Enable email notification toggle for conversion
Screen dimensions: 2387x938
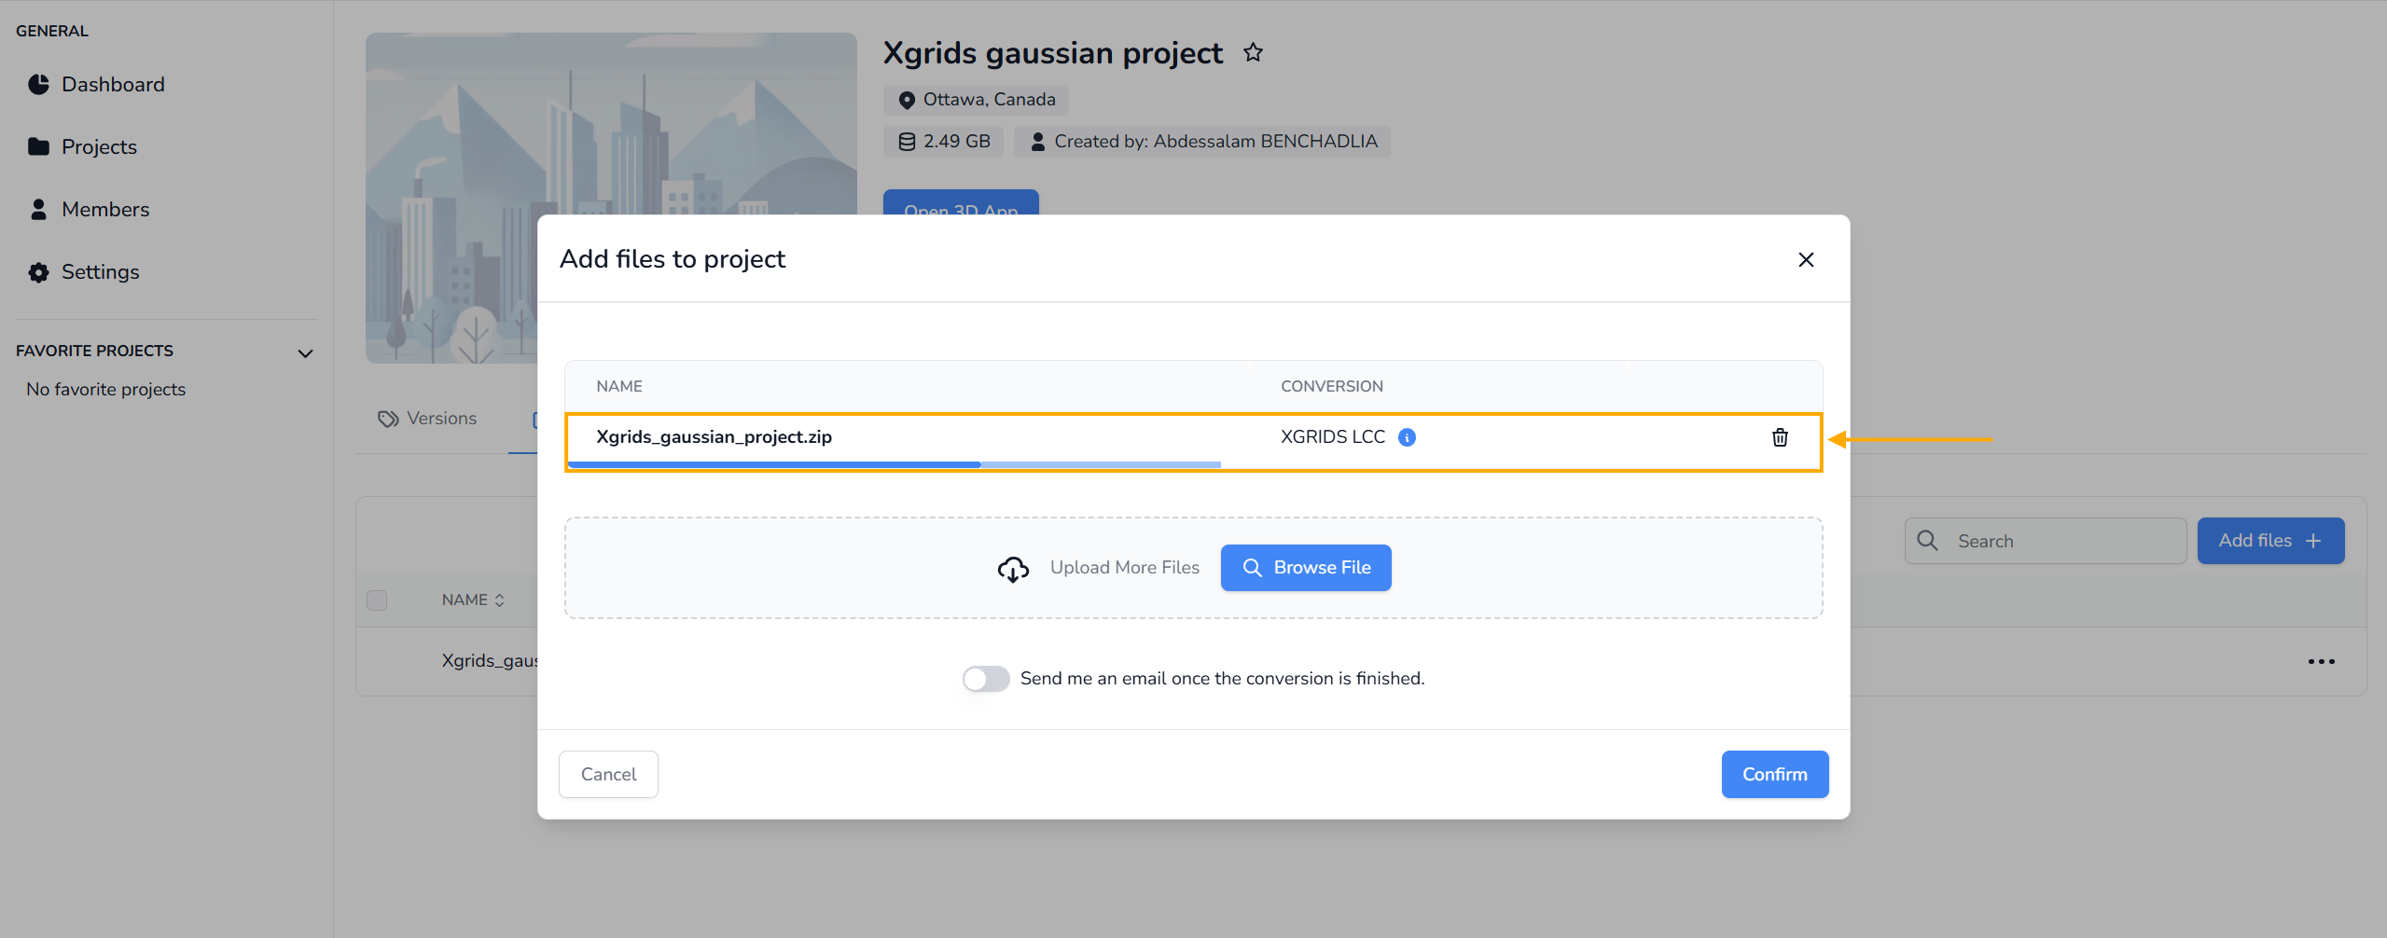coord(986,679)
